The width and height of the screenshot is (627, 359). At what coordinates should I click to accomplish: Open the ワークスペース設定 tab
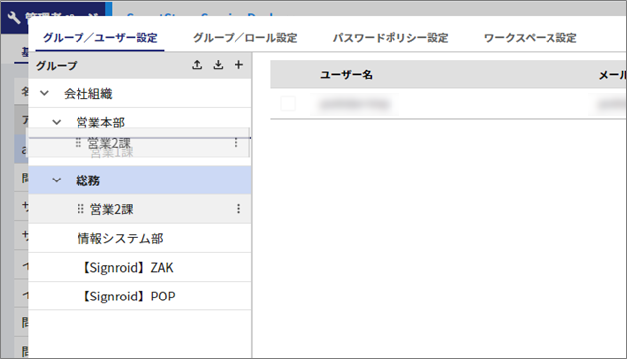point(530,38)
